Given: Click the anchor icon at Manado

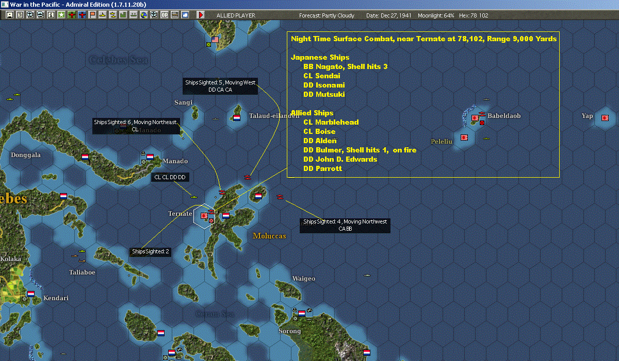Looking at the screenshot, I should click(143, 153).
